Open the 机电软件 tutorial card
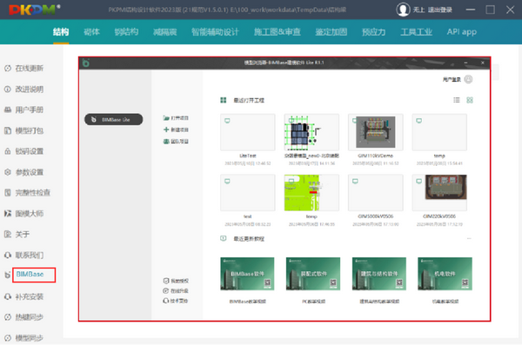522x345 pixels. [445, 274]
